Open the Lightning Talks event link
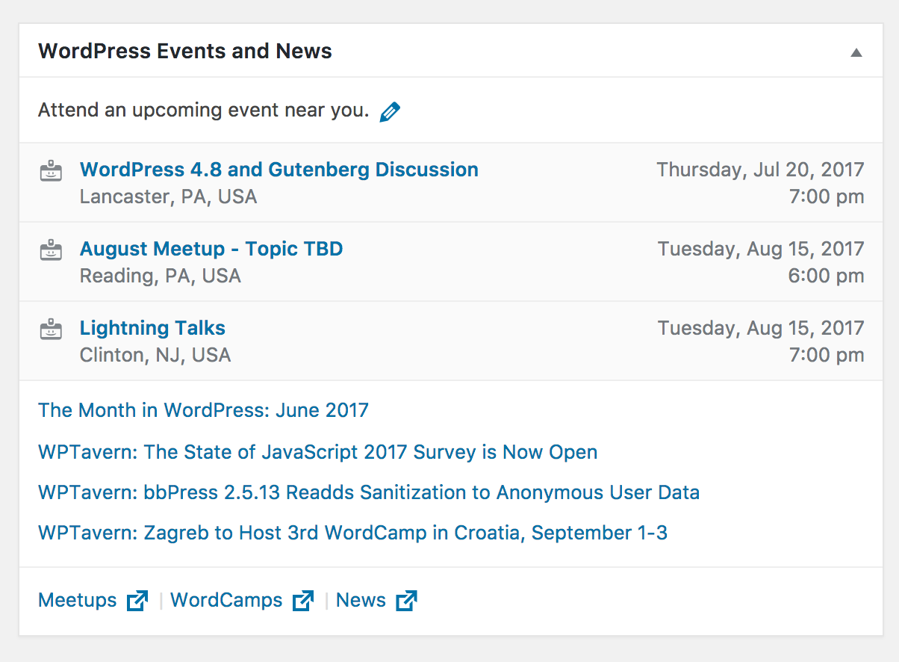 point(152,328)
